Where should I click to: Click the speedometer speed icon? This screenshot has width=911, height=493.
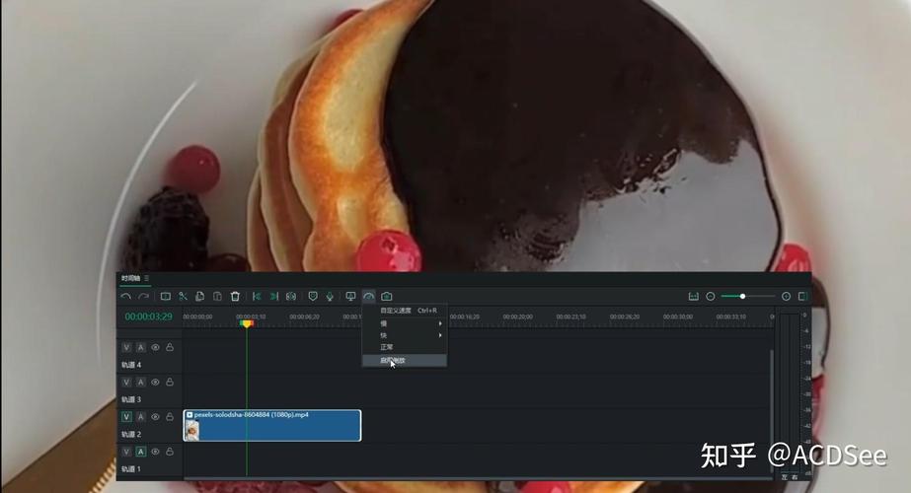tap(368, 296)
